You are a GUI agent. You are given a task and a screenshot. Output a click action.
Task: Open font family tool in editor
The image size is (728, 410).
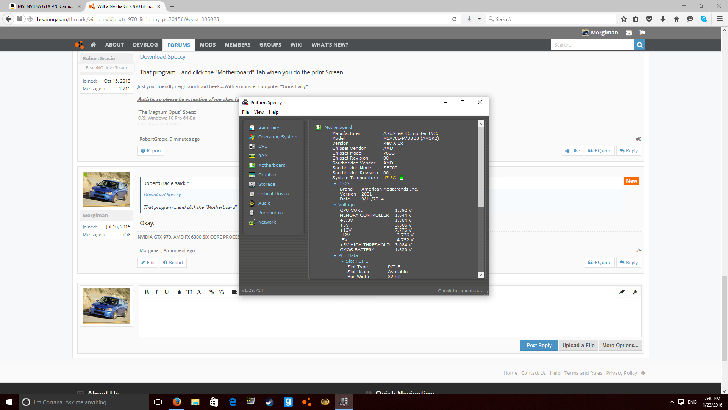tap(199, 292)
